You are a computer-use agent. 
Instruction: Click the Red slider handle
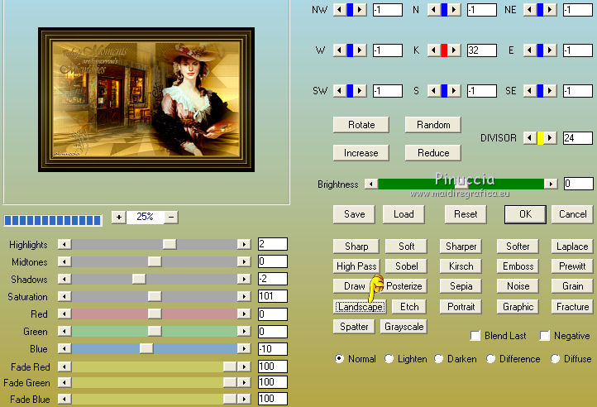155,314
